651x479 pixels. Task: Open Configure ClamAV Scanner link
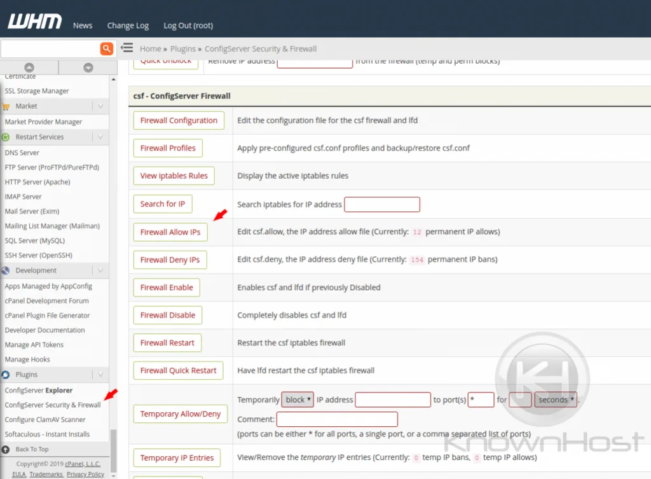click(45, 420)
